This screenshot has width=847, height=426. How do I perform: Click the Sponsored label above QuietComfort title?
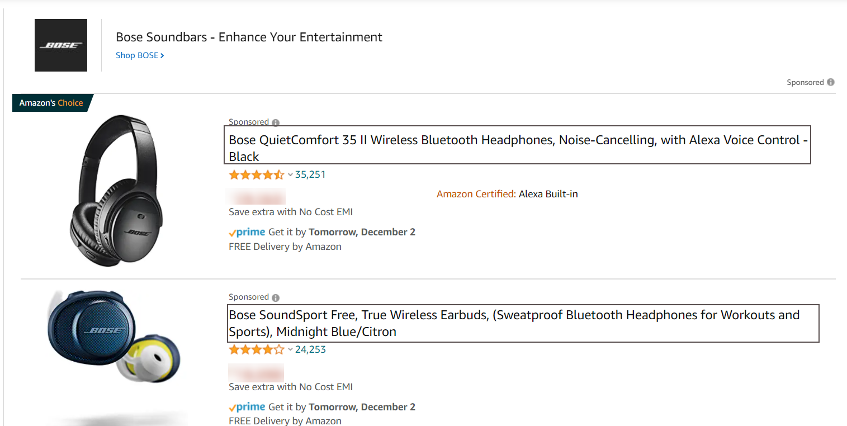[249, 122]
